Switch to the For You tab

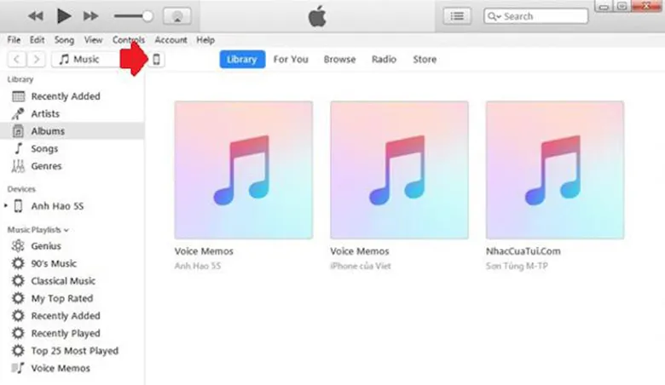291,60
